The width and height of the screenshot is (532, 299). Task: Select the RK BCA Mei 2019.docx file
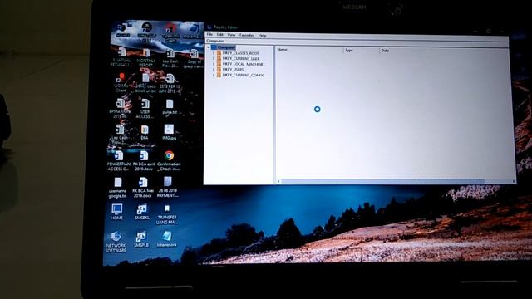tap(143, 188)
